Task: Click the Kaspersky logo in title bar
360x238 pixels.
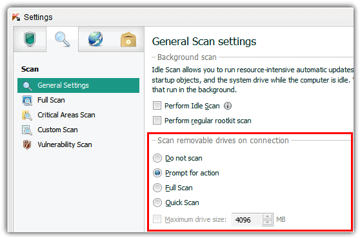Action: [x=16, y=17]
